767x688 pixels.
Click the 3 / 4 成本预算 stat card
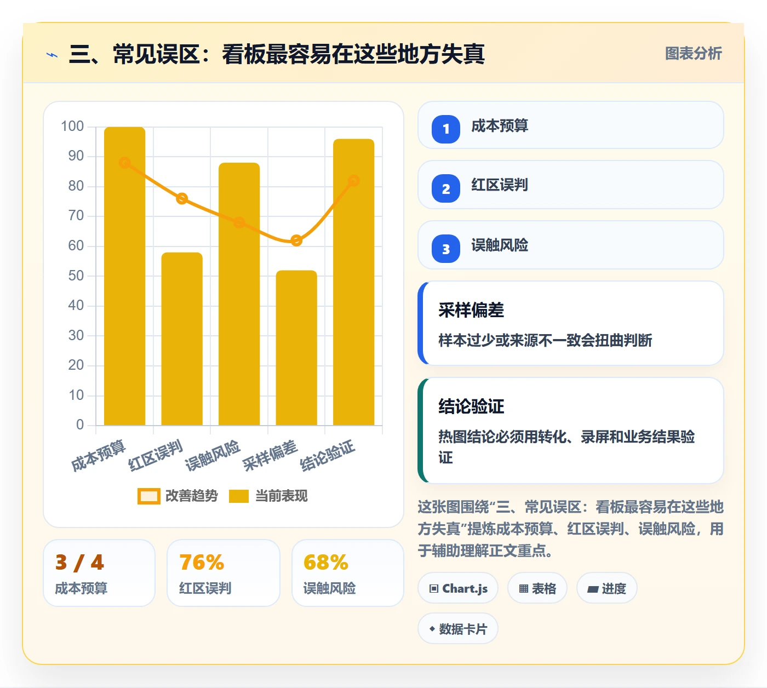(99, 573)
